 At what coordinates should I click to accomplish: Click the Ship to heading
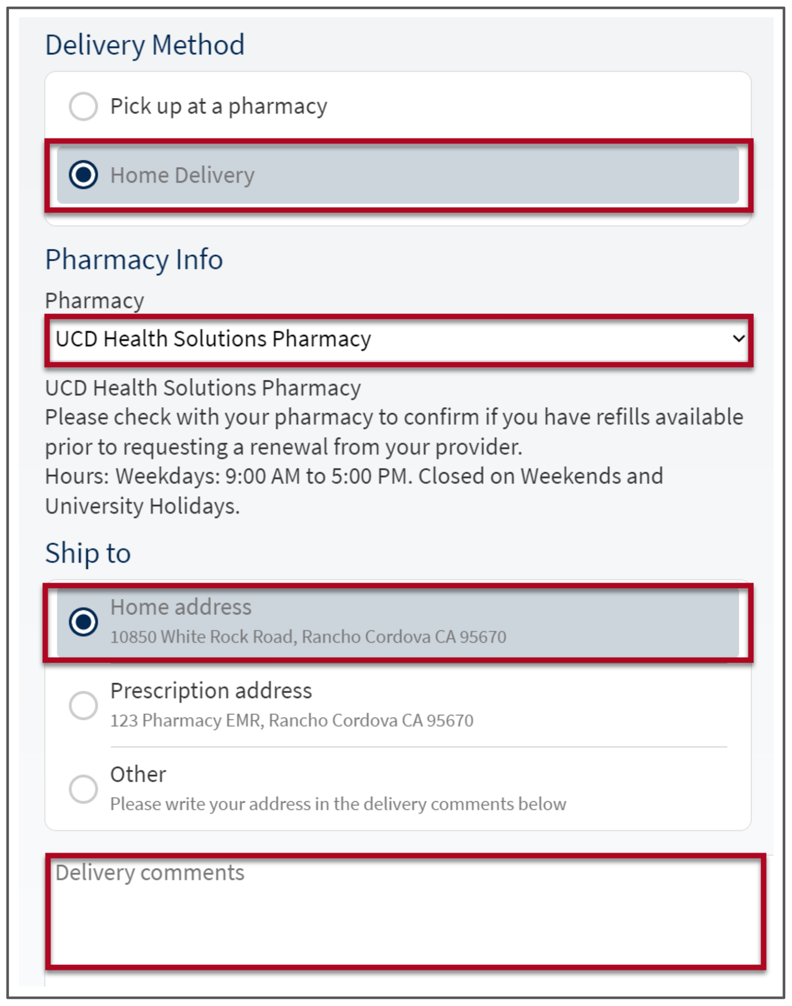[88, 553]
